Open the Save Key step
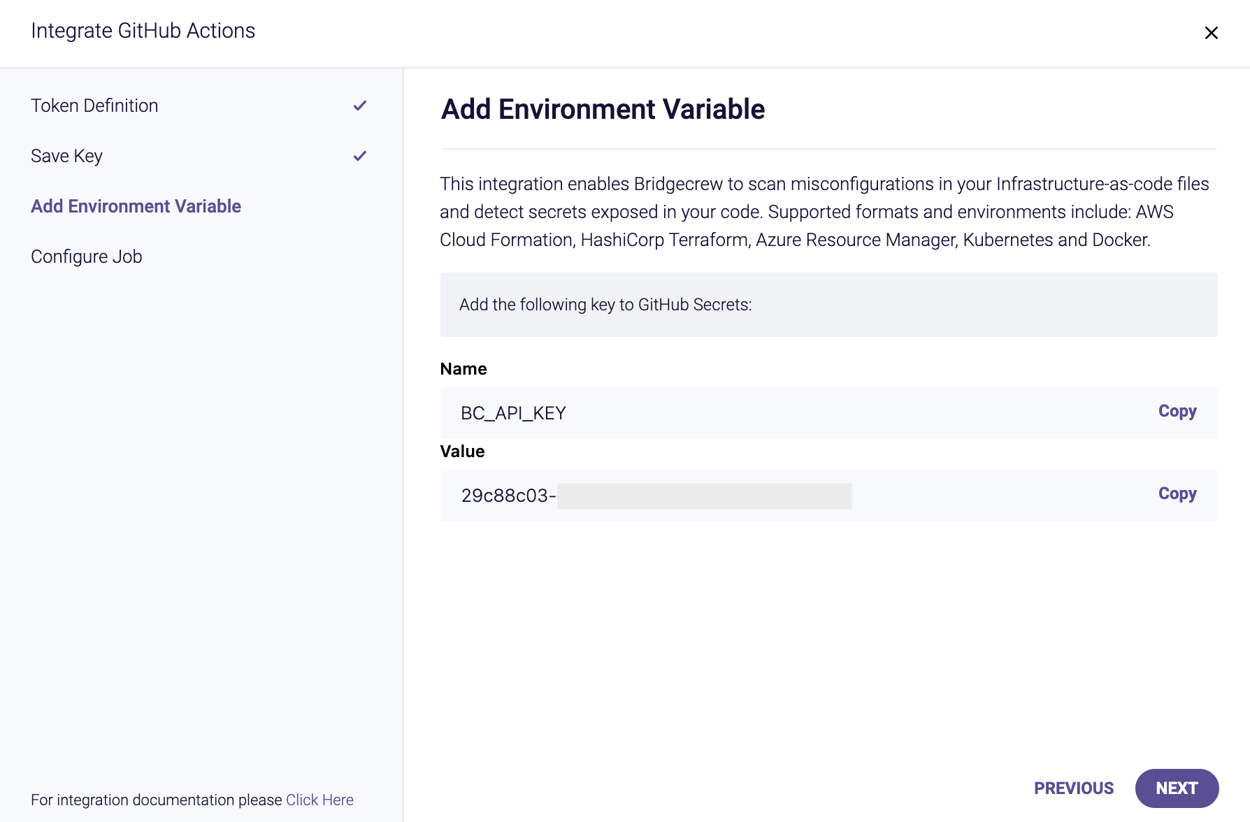 coord(66,156)
